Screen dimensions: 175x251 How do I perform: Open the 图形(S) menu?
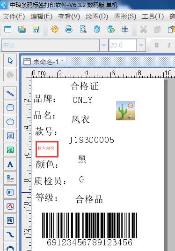point(125,16)
